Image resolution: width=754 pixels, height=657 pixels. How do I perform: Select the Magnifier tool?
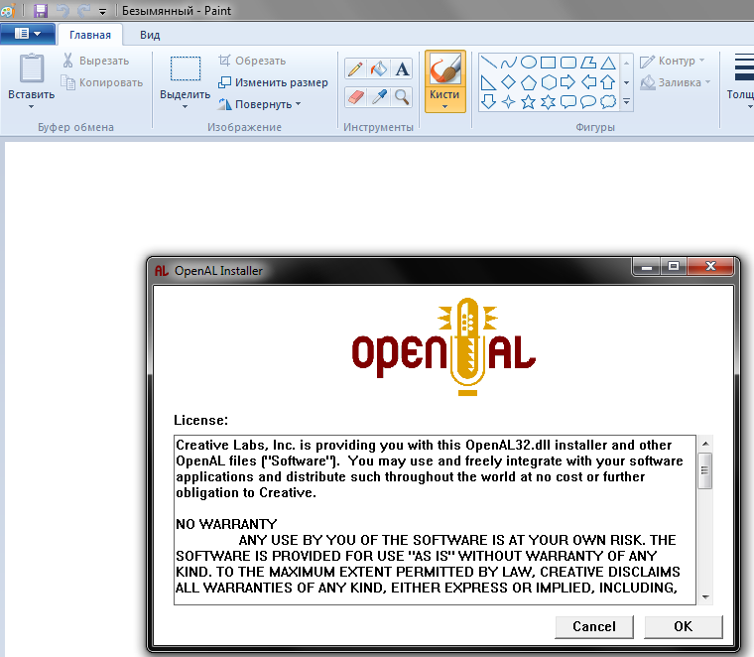[x=402, y=96]
